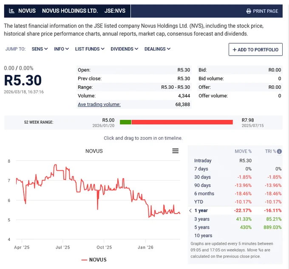Select the 7 days period
Viewport: 289px width, 269px height.
[x=235, y=169]
